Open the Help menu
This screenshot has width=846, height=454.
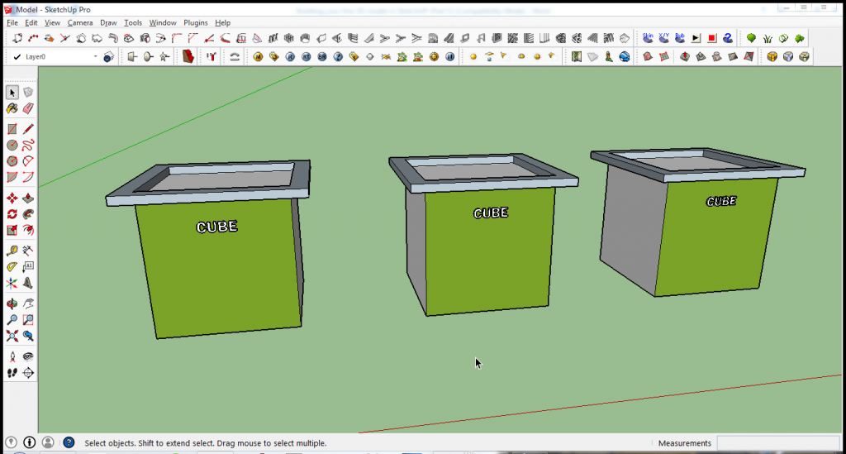(x=222, y=22)
